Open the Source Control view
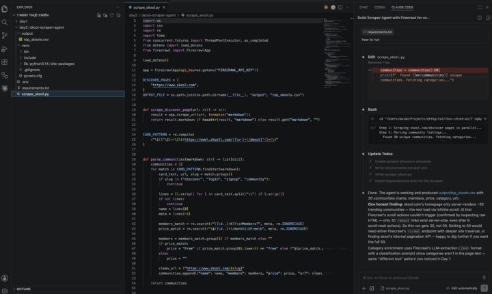The height and width of the screenshot is (294, 492). (5, 36)
